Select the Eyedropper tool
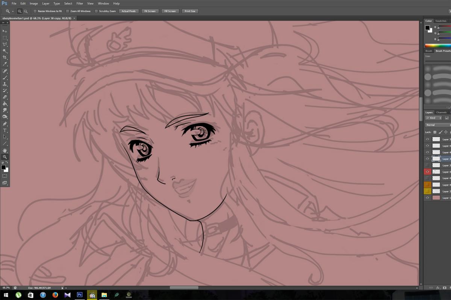 click(5, 64)
